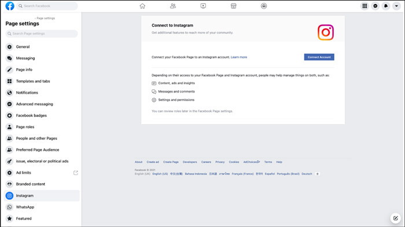This screenshot has width=405, height=227.
Task: Open the Home feed icon
Action: click(x=142, y=6)
